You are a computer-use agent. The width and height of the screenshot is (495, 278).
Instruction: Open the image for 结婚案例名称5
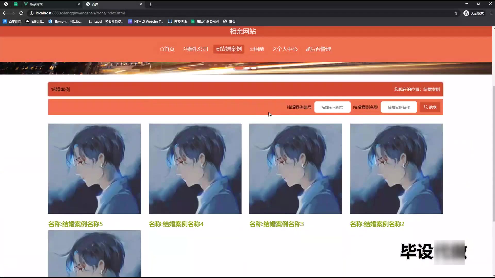click(x=95, y=169)
